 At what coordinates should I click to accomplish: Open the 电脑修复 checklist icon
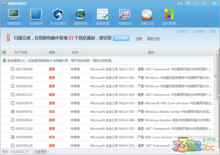[103, 14]
